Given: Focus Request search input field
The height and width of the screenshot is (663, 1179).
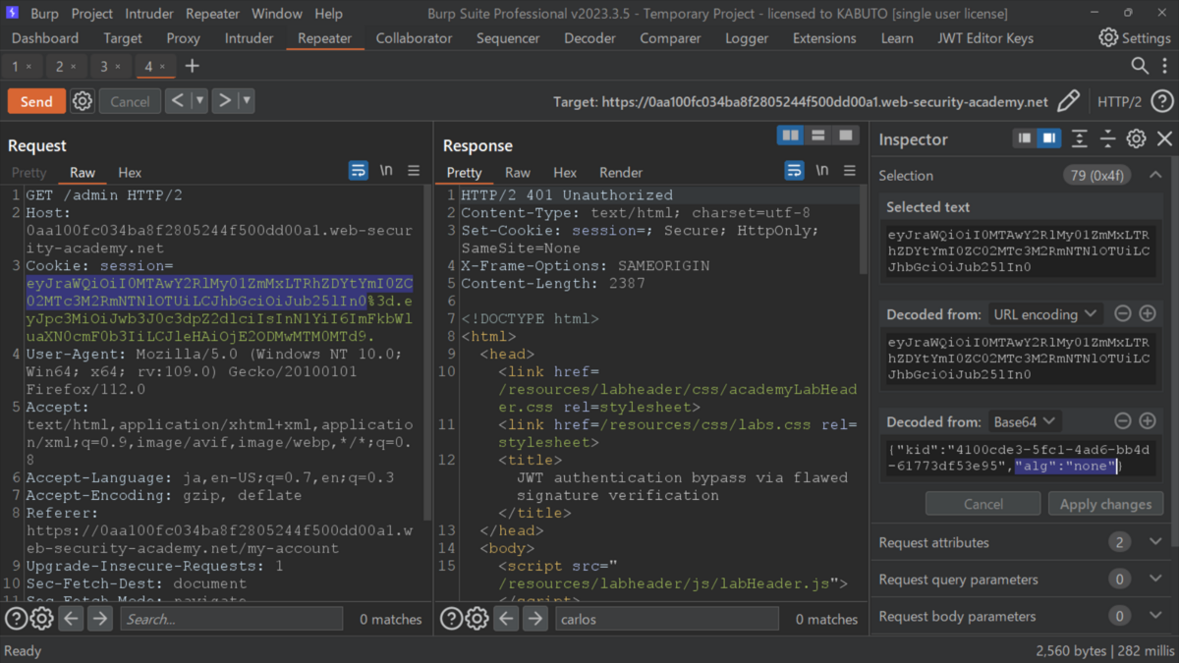Looking at the screenshot, I should (x=232, y=619).
